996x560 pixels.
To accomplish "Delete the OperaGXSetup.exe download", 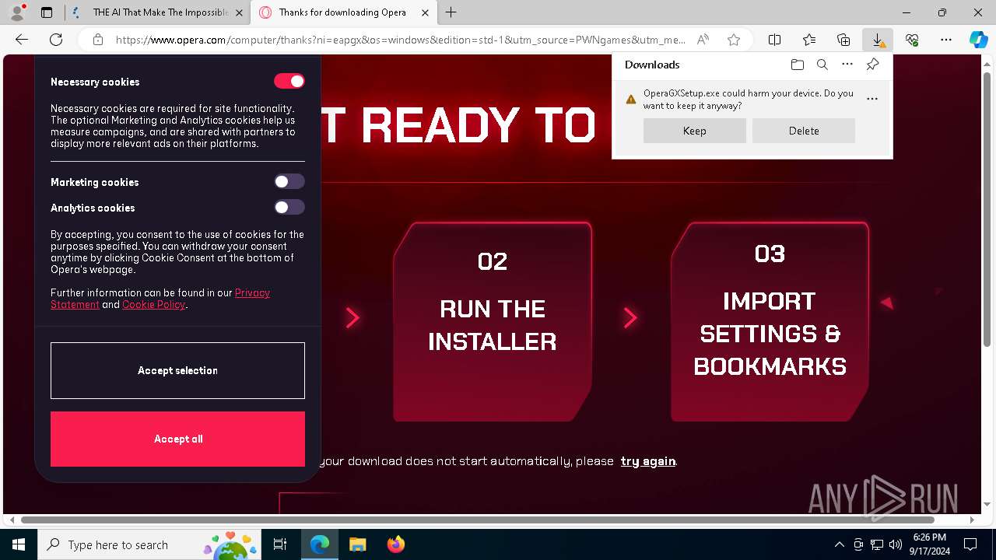I will (x=804, y=131).
